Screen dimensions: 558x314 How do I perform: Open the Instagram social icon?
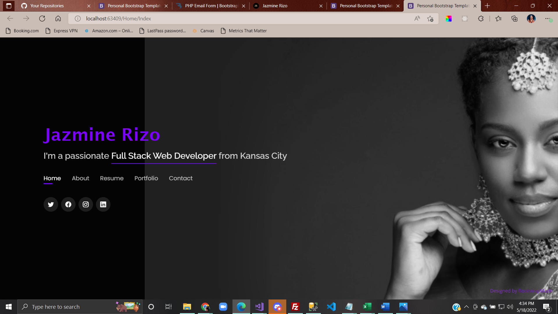(x=85, y=204)
